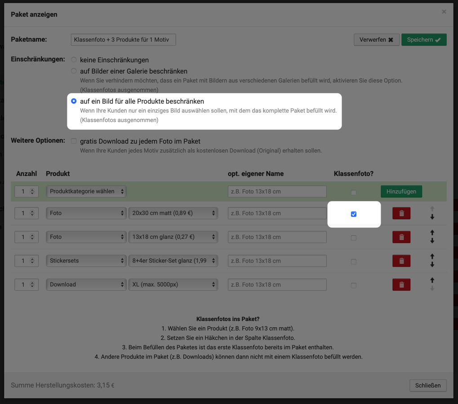Screen dimensions: 458x404
Task: Click the Verwerfen button
Action: click(x=376, y=40)
